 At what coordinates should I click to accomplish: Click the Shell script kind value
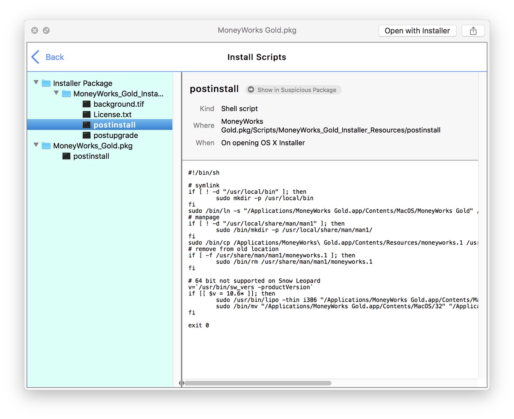pyautogui.click(x=239, y=109)
